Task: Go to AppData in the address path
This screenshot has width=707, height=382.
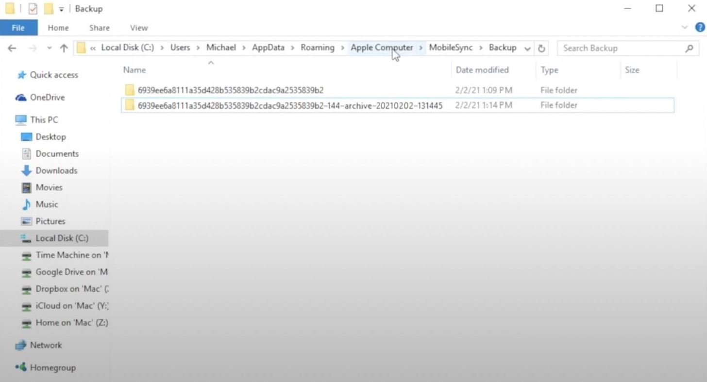Action: (x=268, y=48)
